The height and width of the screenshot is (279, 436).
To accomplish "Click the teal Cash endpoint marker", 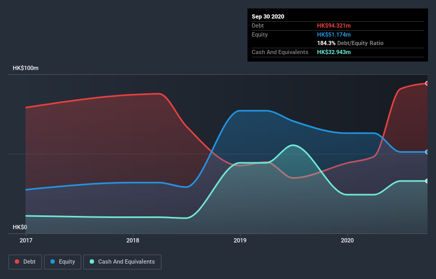I will tap(427, 181).
